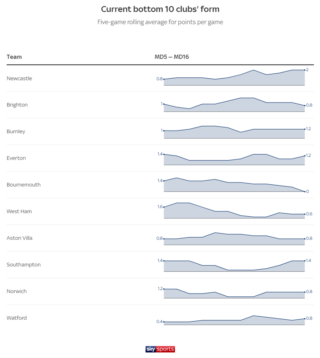The height and width of the screenshot is (358, 320).
Task: Click the Team column header
Action: click(x=14, y=57)
